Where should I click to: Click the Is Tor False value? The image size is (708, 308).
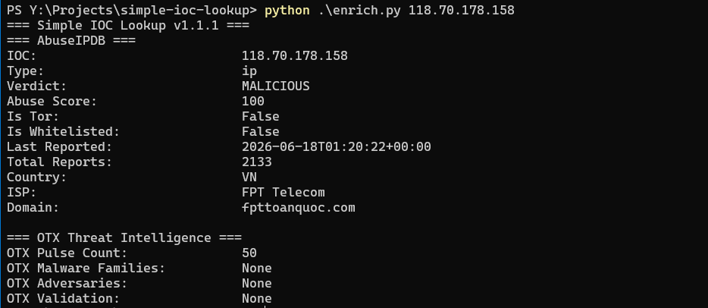pos(261,117)
